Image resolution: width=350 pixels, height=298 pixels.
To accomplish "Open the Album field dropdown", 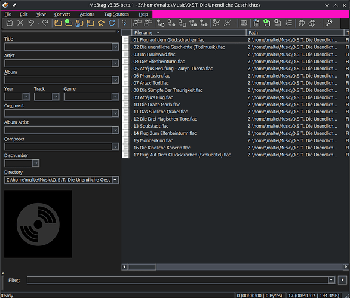I will (x=115, y=80).
